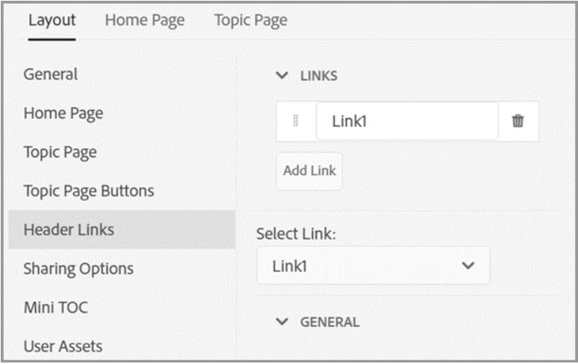Select Home Page in the sidebar list
This screenshot has width=578, height=364.
point(63,113)
